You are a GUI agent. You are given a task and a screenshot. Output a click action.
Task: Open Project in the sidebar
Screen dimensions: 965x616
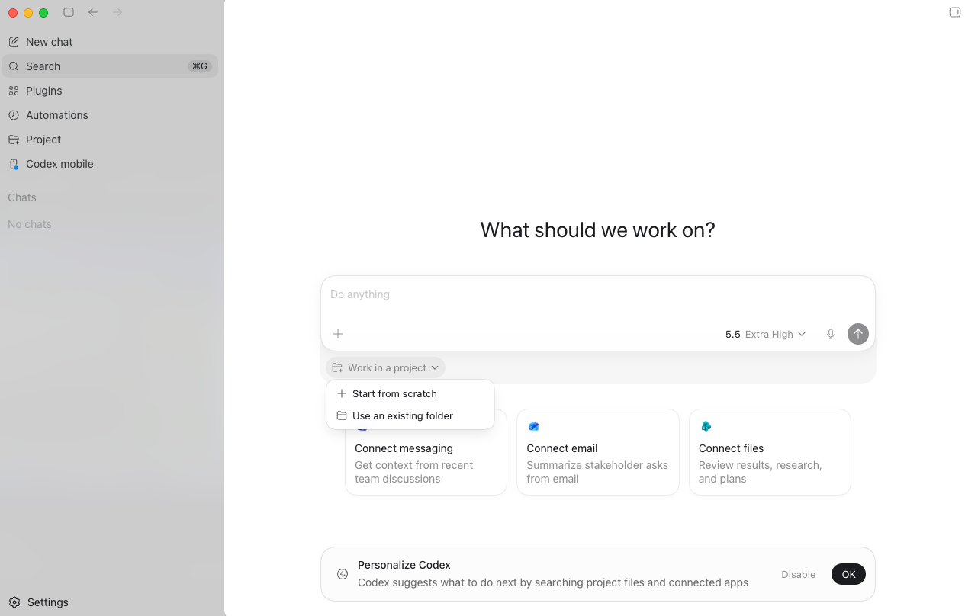(x=110, y=140)
